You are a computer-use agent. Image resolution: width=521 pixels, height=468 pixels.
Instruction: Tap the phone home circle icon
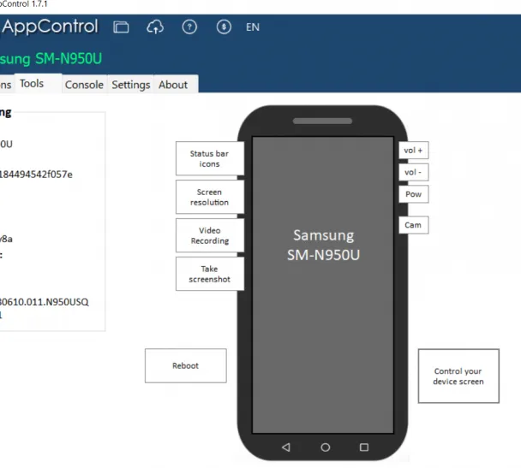tap(326, 447)
